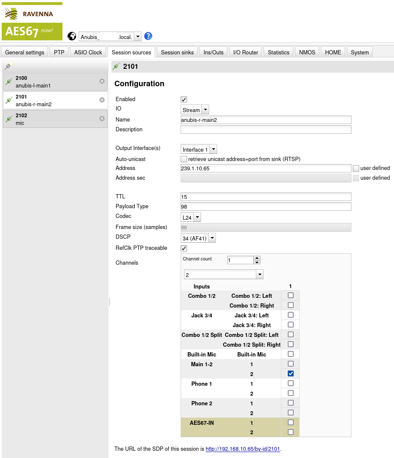Click the Address field 239.1.10.65
The height and width of the screenshot is (458, 394).
(266, 168)
